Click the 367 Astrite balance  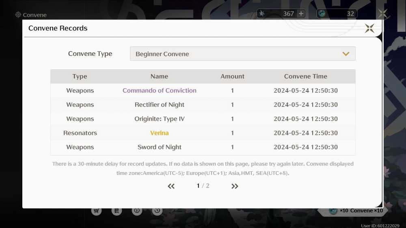[x=288, y=14]
